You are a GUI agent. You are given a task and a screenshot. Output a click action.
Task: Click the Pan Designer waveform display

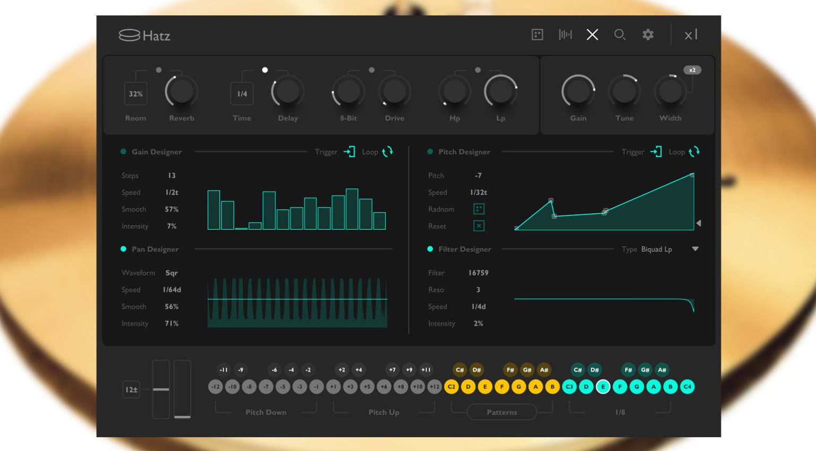tap(297, 302)
